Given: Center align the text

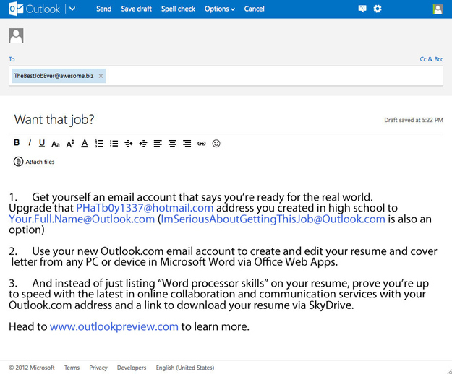Looking at the screenshot, I should pos(172,143).
